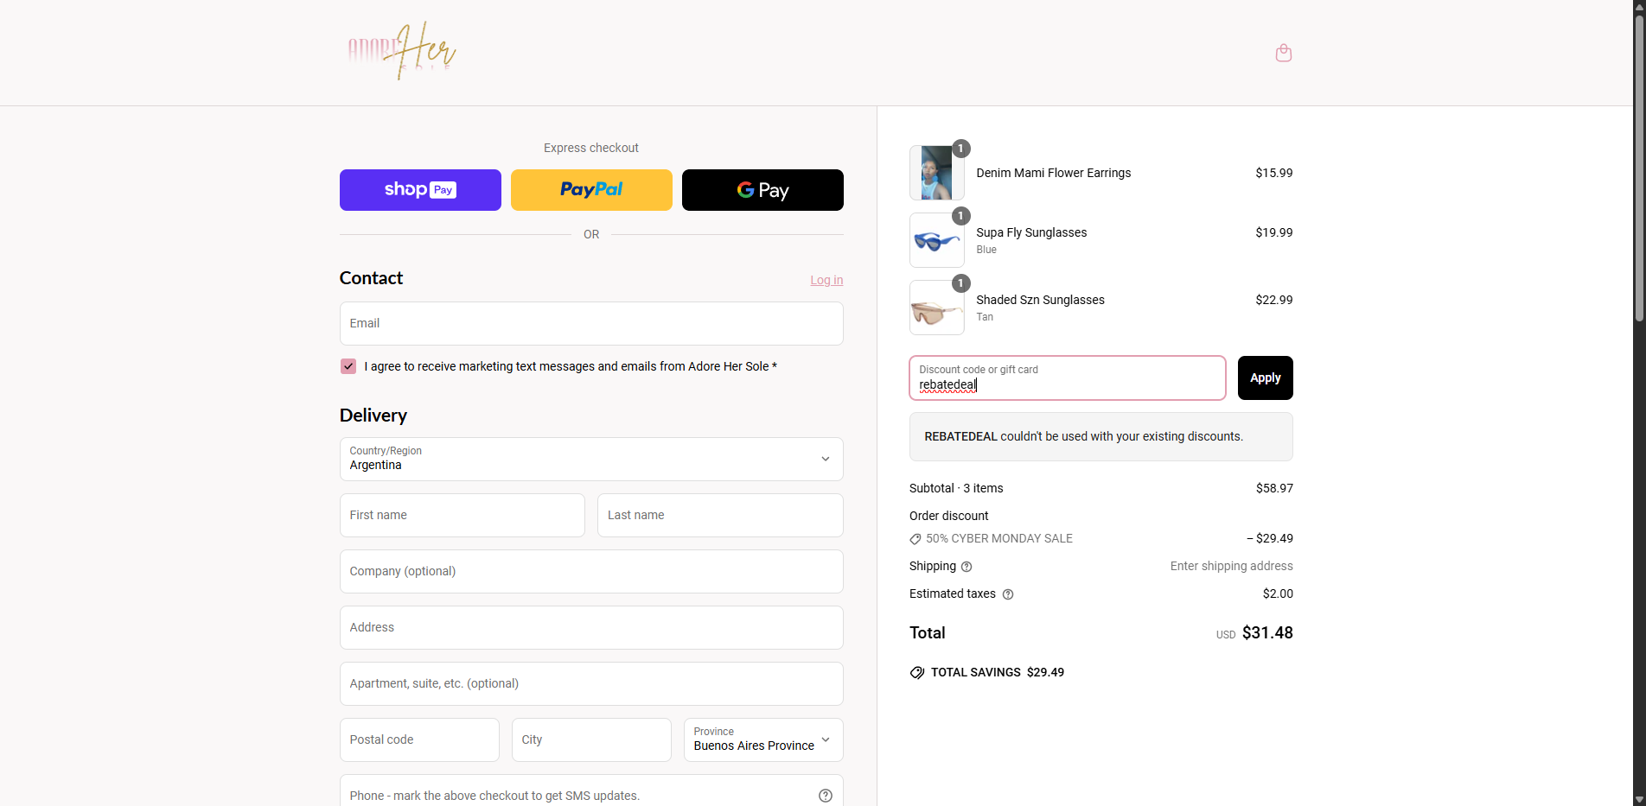This screenshot has height=806, width=1646.
Task: Click the $15.99 earrings price
Action: point(1273,173)
